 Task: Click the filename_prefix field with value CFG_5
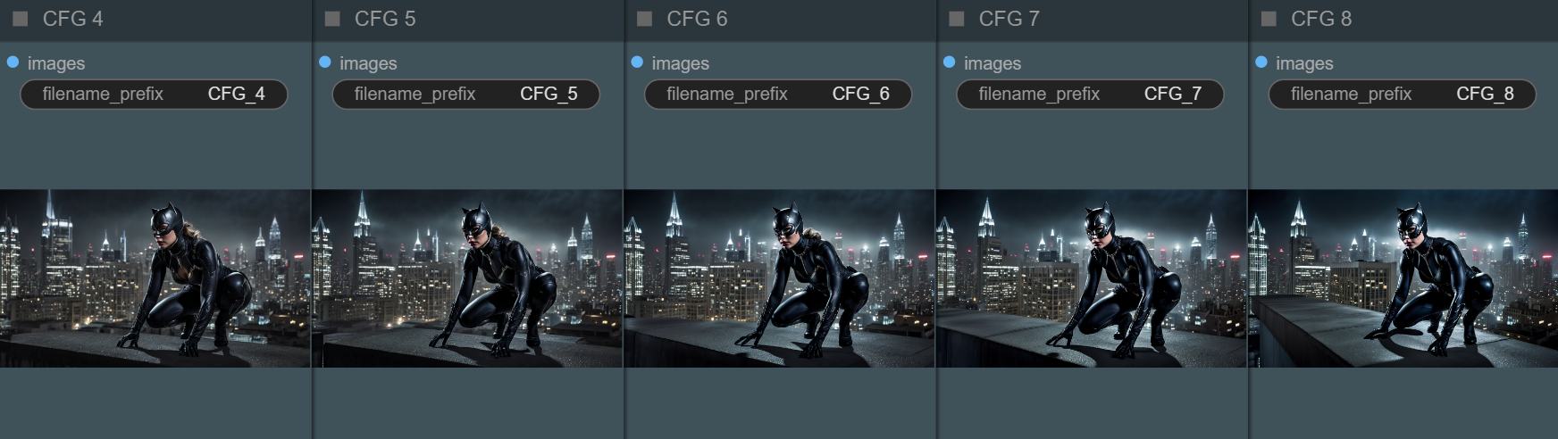pos(465,95)
